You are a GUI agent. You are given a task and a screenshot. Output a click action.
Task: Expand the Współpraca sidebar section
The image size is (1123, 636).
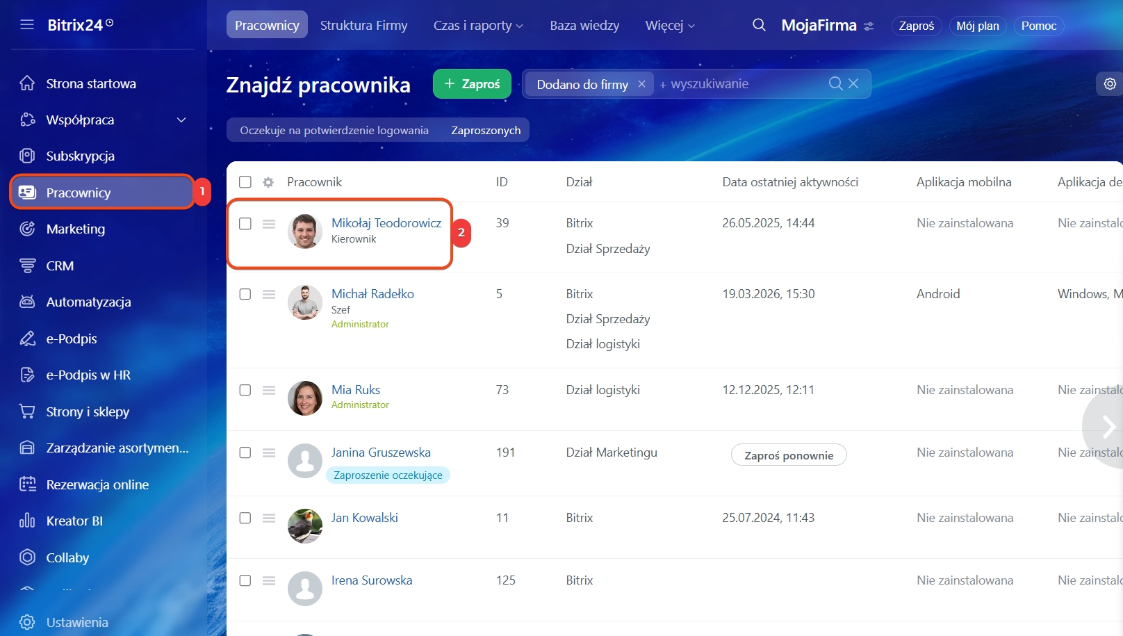(x=181, y=120)
